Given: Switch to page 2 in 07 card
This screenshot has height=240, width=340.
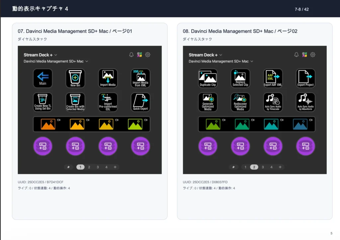Looking at the screenshot, I should point(89,167).
